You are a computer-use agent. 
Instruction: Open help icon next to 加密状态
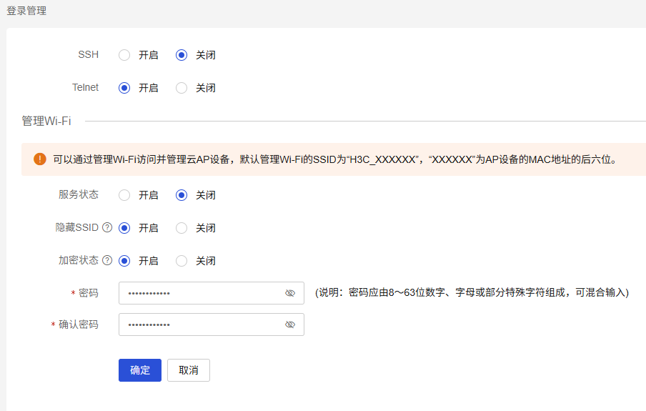(107, 260)
